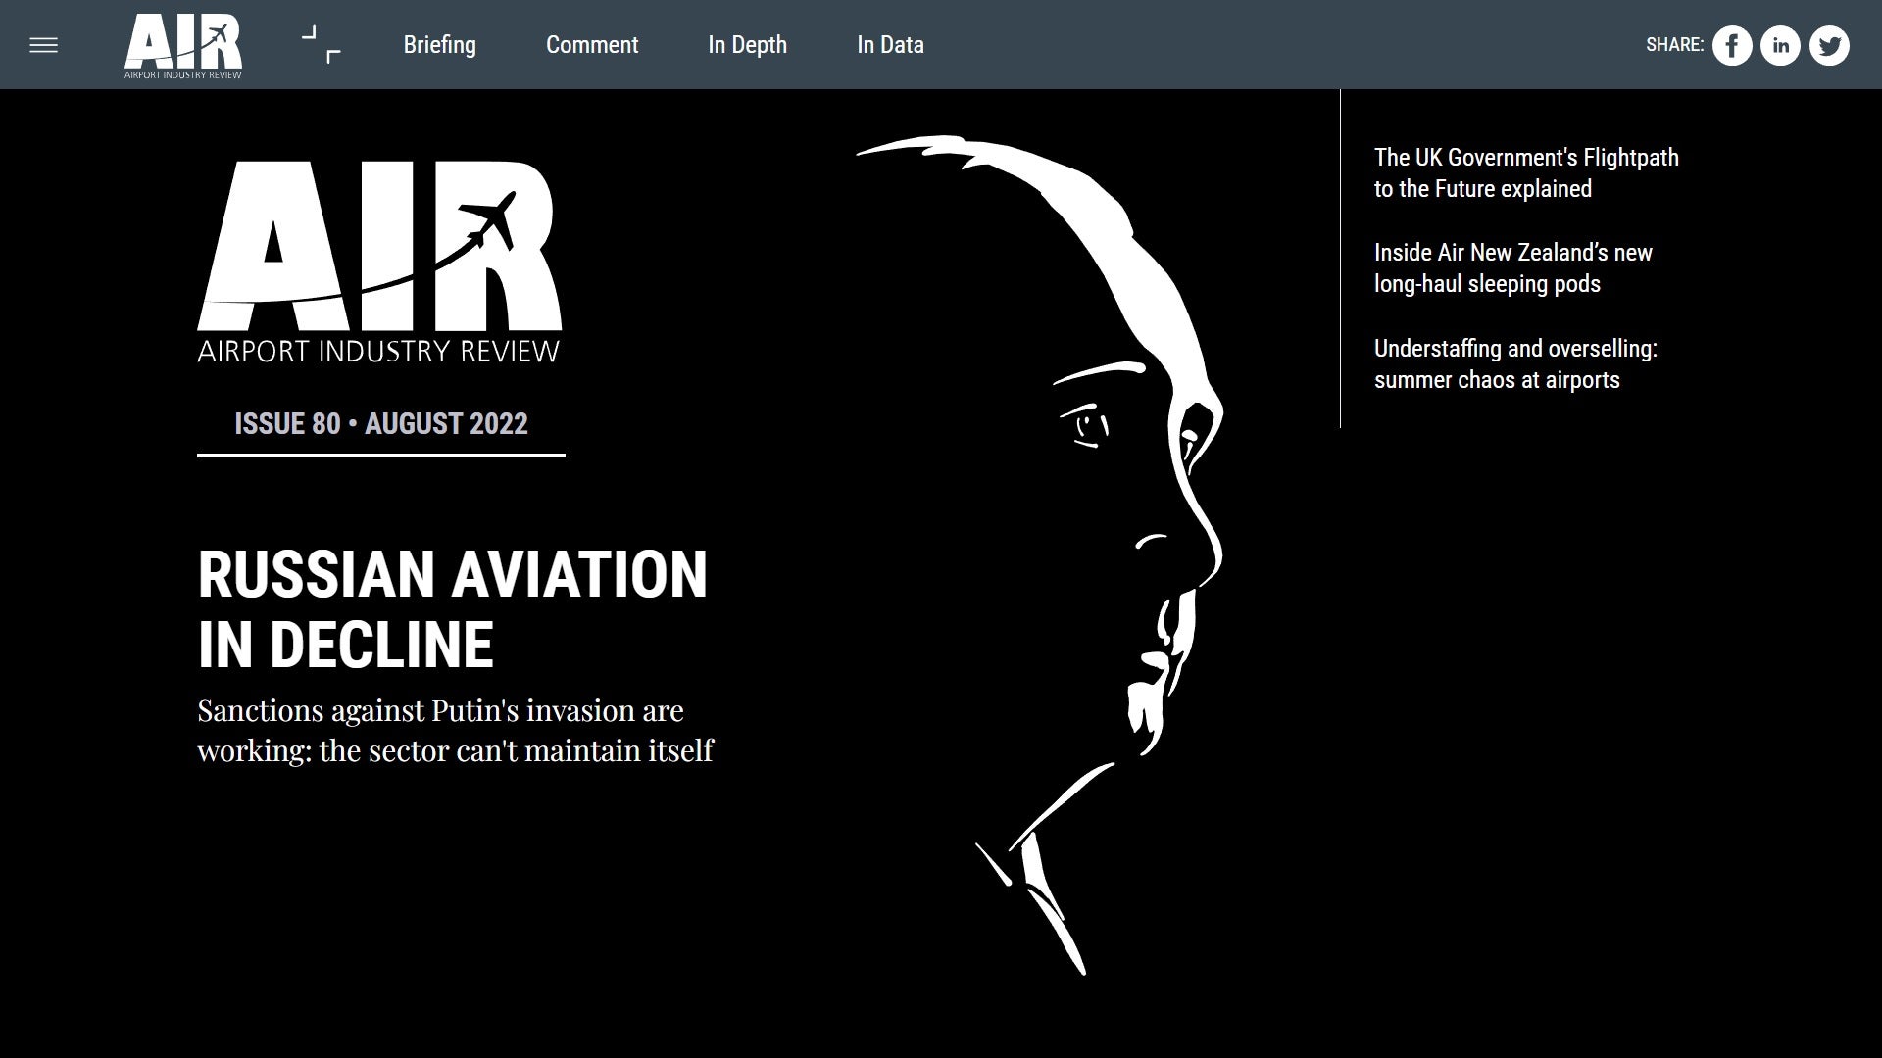Share the issue on Facebook
Viewport: 1882px width, 1058px height.
coord(1732,45)
